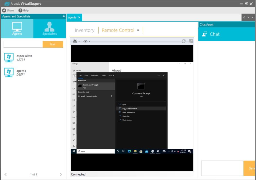Screen dimensions: 256x180
Task: Toggle full screen remote view icon
Action: click(191, 41)
